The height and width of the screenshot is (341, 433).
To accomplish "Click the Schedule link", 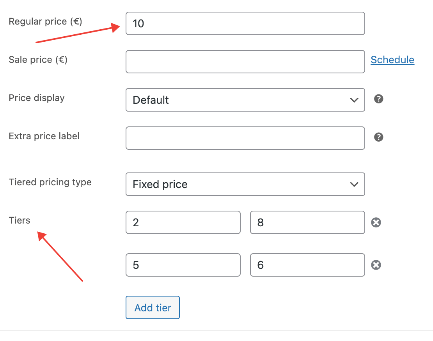I will pyautogui.click(x=392, y=60).
